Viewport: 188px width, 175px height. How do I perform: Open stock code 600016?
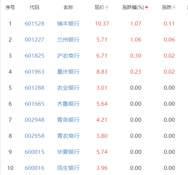point(34,168)
